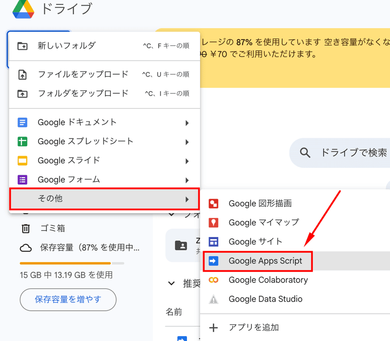Viewport: 390px width, 341px height.
Task: Select 新しいフォルダ menu item
Action: point(104,46)
